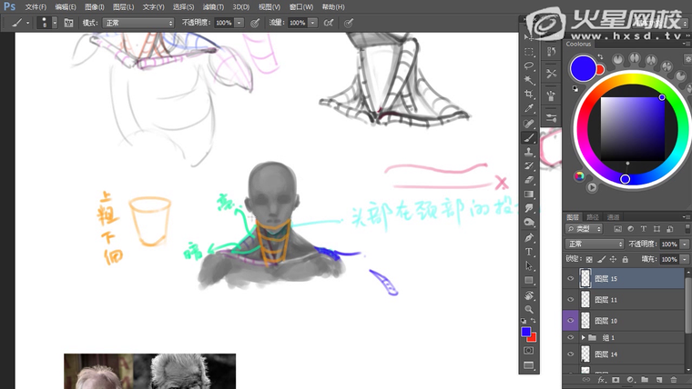Switch to the 通道 panel tab
The width and height of the screenshot is (692, 389).
(613, 218)
